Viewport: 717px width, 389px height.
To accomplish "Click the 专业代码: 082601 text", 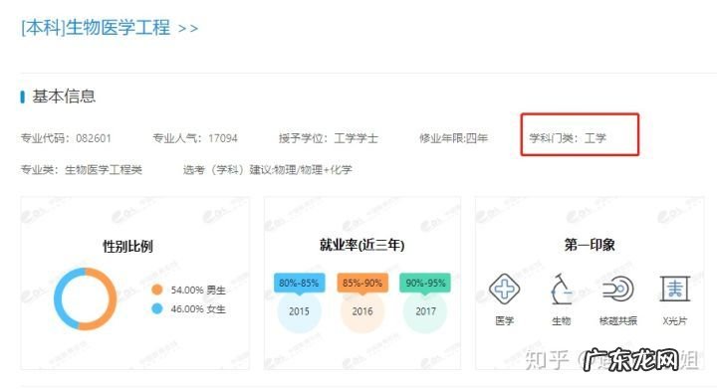I will tap(66, 138).
